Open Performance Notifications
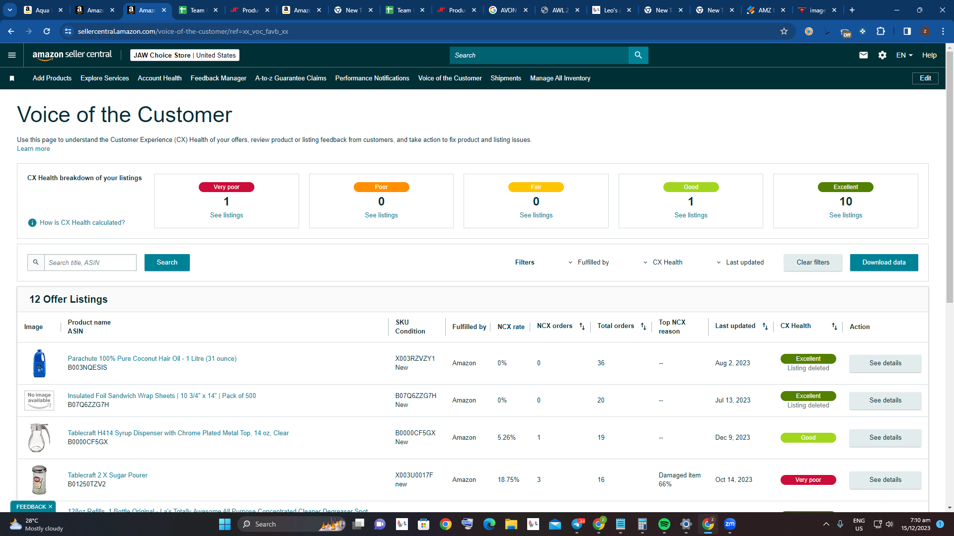This screenshot has height=536, width=954. pyautogui.click(x=372, y=78)
